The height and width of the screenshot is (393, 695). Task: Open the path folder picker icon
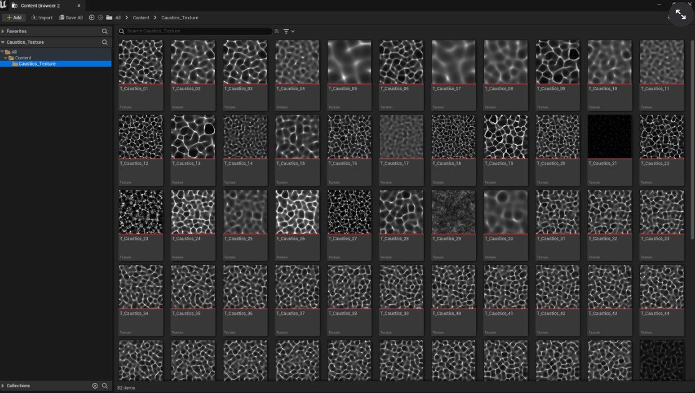click(109, 17)
